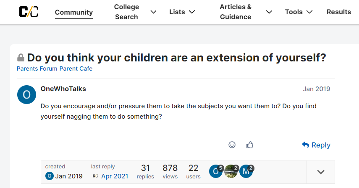
Task: Click the OneWhoTalks username
Action: tap(63, 89)
